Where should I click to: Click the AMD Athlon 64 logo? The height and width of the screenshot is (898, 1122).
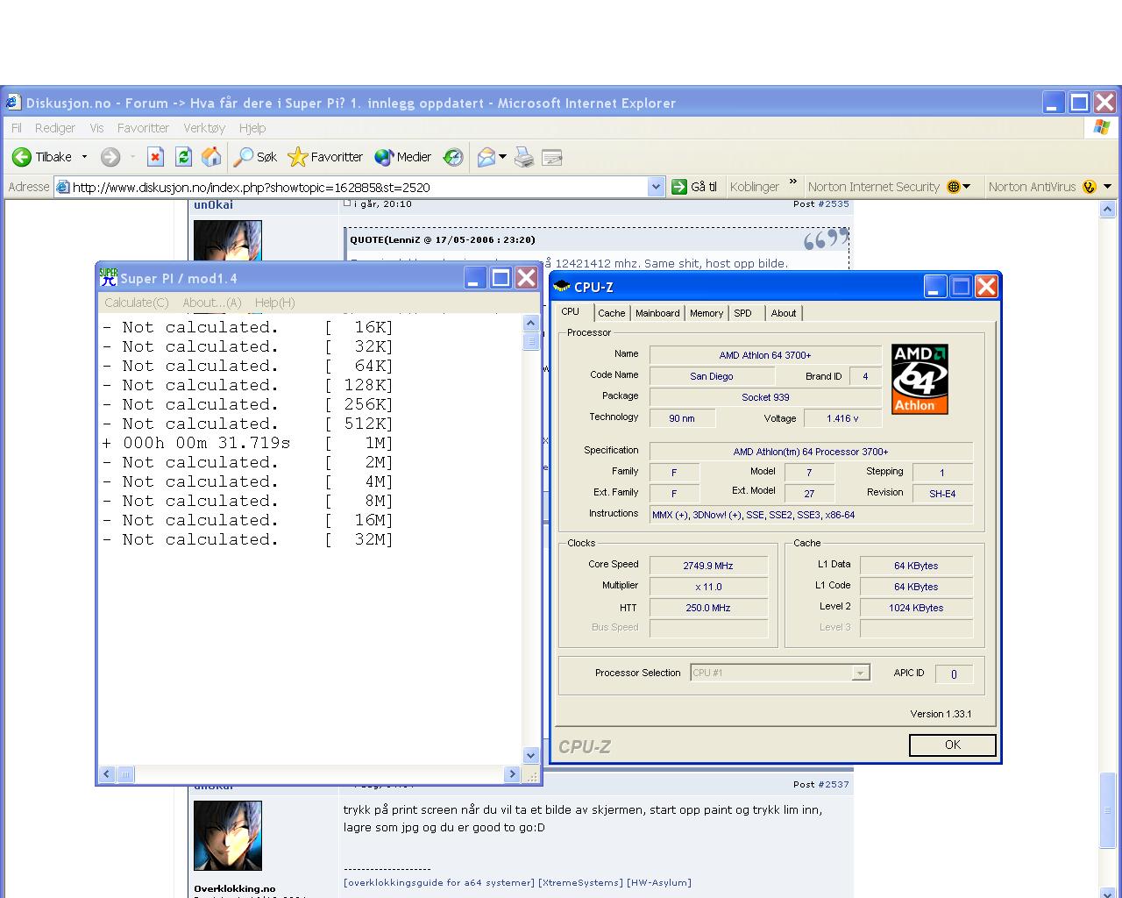pos(920,379)
